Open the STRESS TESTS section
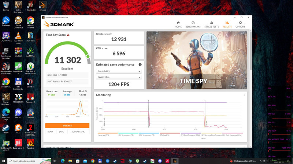The height and width of the screenshot is (164, 293). (212, 24)
